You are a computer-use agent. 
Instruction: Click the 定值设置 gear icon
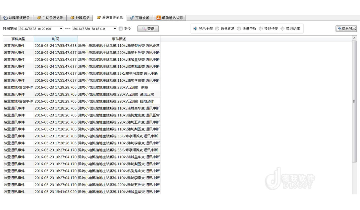(132, 18)
